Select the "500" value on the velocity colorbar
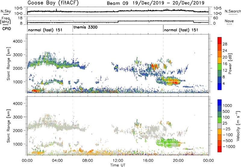Screen dimensions: 241x167 [226, 112]
